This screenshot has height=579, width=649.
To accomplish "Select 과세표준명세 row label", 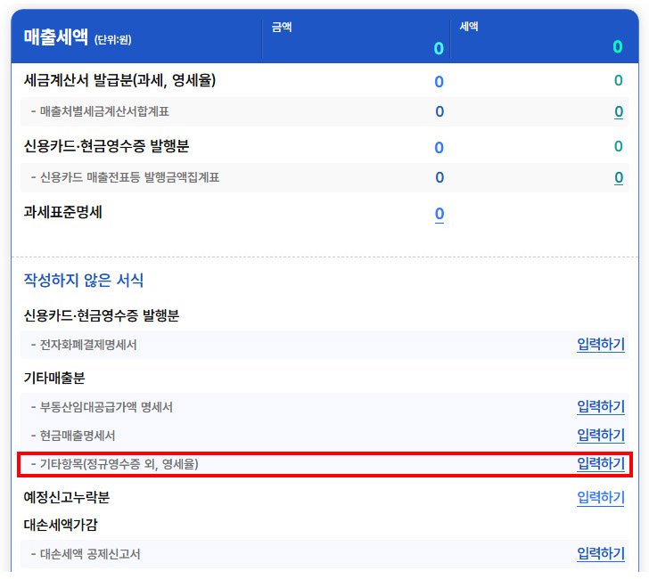I will click(x=62, y=212).
